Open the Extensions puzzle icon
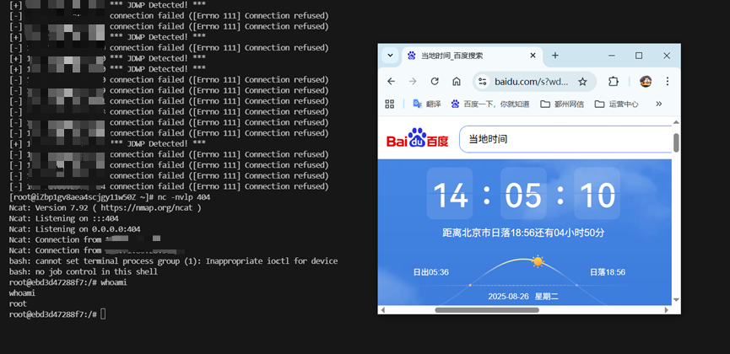730x354 pixels. pyautogui.click(x=614, y=82)
